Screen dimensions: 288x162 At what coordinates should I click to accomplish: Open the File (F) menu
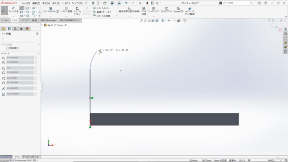pyautogui.click(x=26, y=3)
